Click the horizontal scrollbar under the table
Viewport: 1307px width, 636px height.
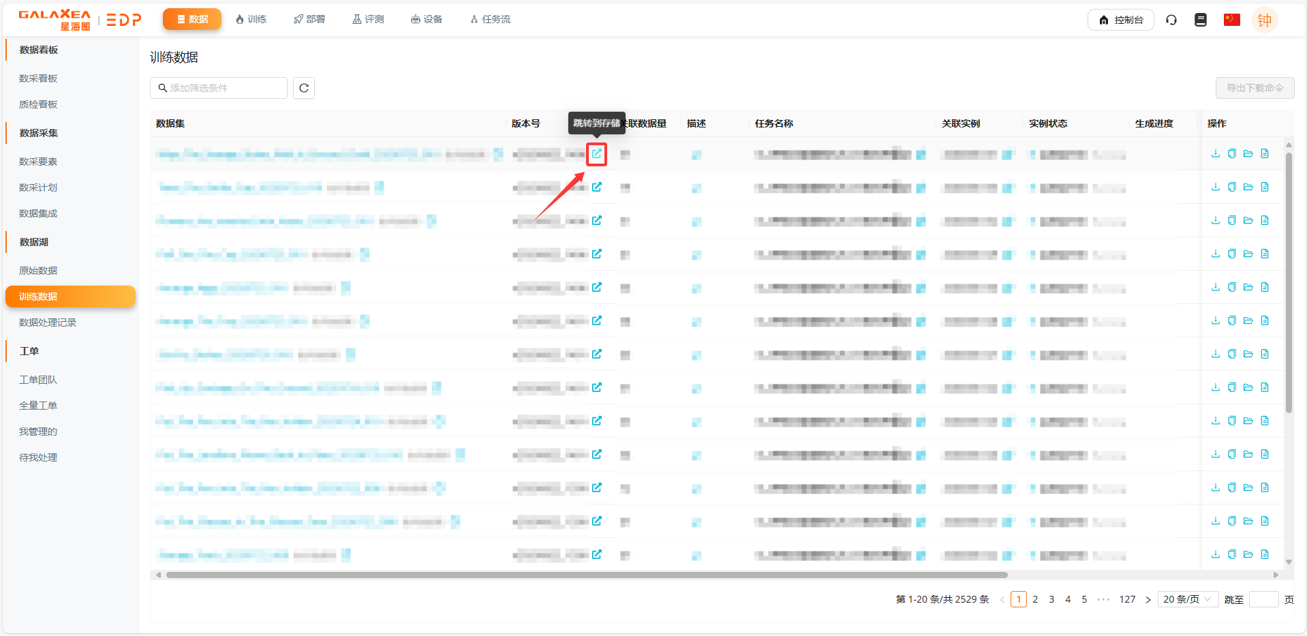point(586,575)
